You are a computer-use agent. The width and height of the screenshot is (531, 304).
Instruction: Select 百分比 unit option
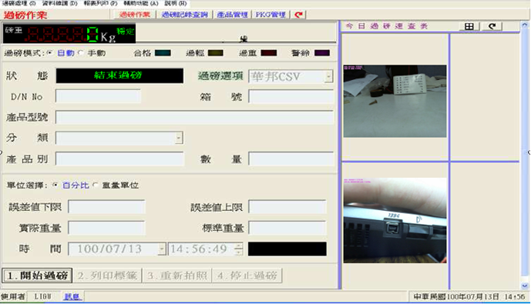pyautogui.click(x=55, y=185)
